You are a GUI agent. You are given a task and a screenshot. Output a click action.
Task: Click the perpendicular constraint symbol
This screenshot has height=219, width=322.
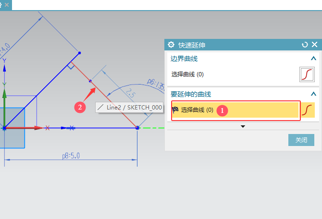coord(71,66)
